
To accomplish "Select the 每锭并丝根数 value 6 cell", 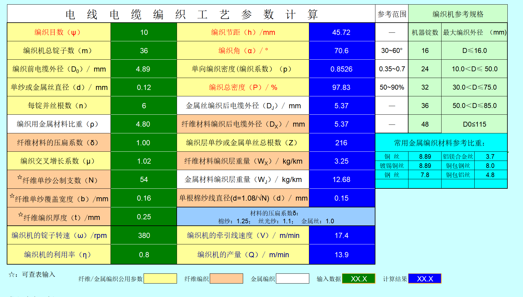I will click(144, 106).
